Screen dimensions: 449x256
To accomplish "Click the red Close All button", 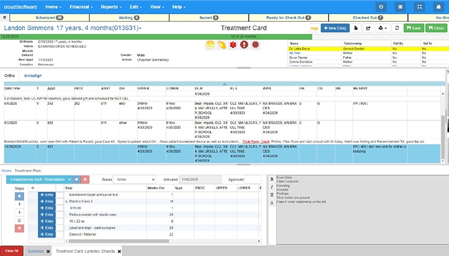I will pos(12,251).
